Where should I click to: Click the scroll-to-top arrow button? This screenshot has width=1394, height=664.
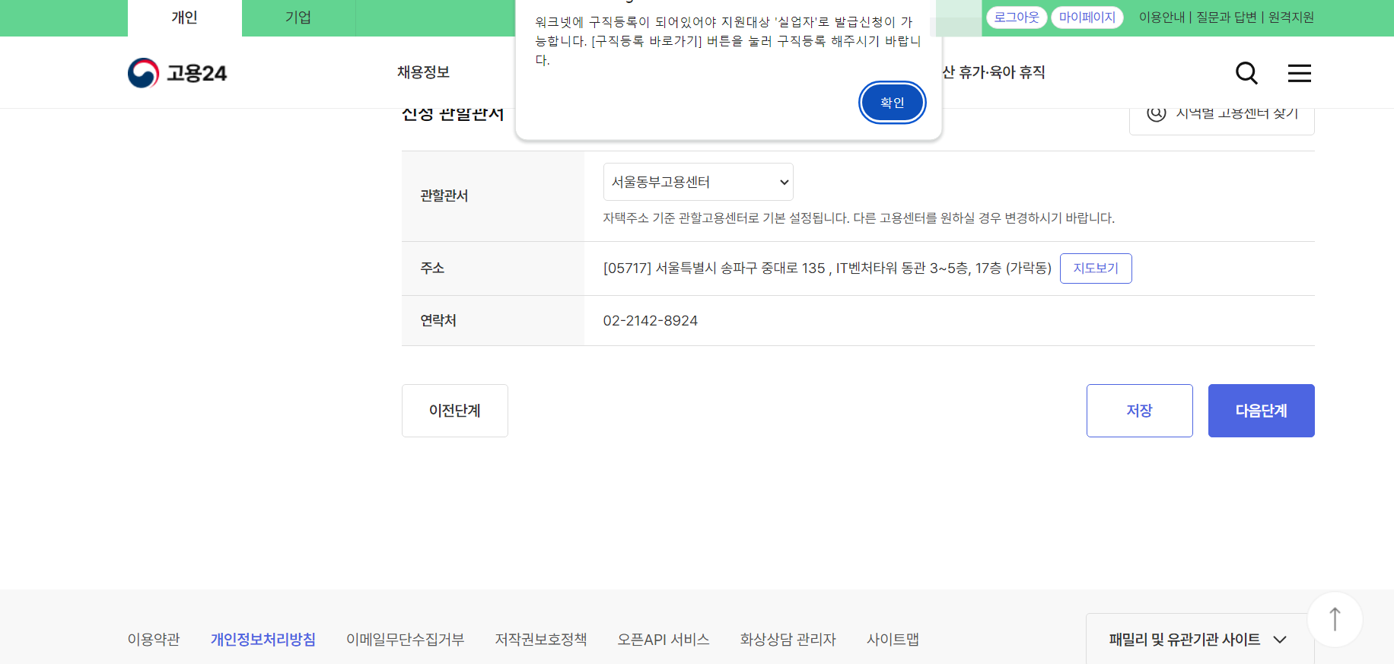[1335, 619]
